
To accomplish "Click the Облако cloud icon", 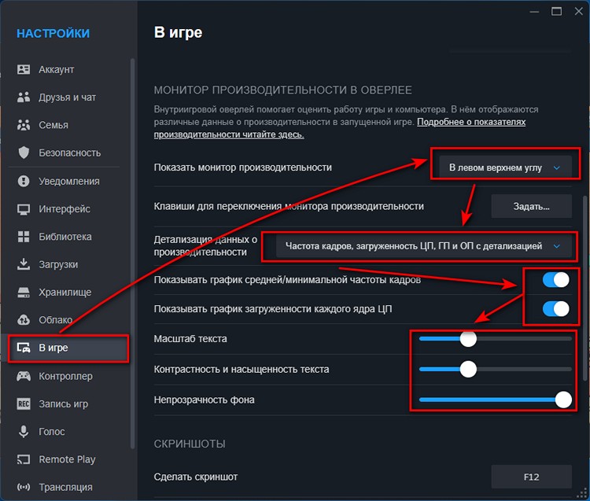I will click(24, 319).
